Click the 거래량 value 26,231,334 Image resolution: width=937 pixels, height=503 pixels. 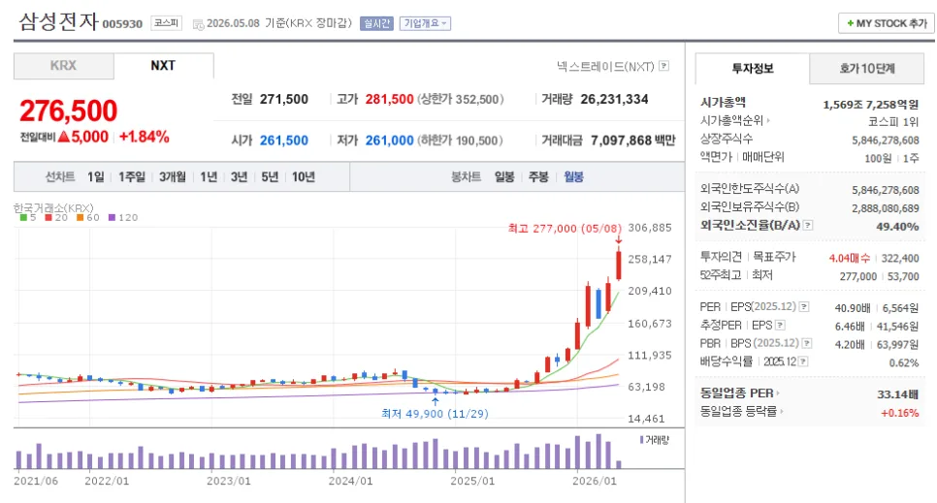click(614, 99)
